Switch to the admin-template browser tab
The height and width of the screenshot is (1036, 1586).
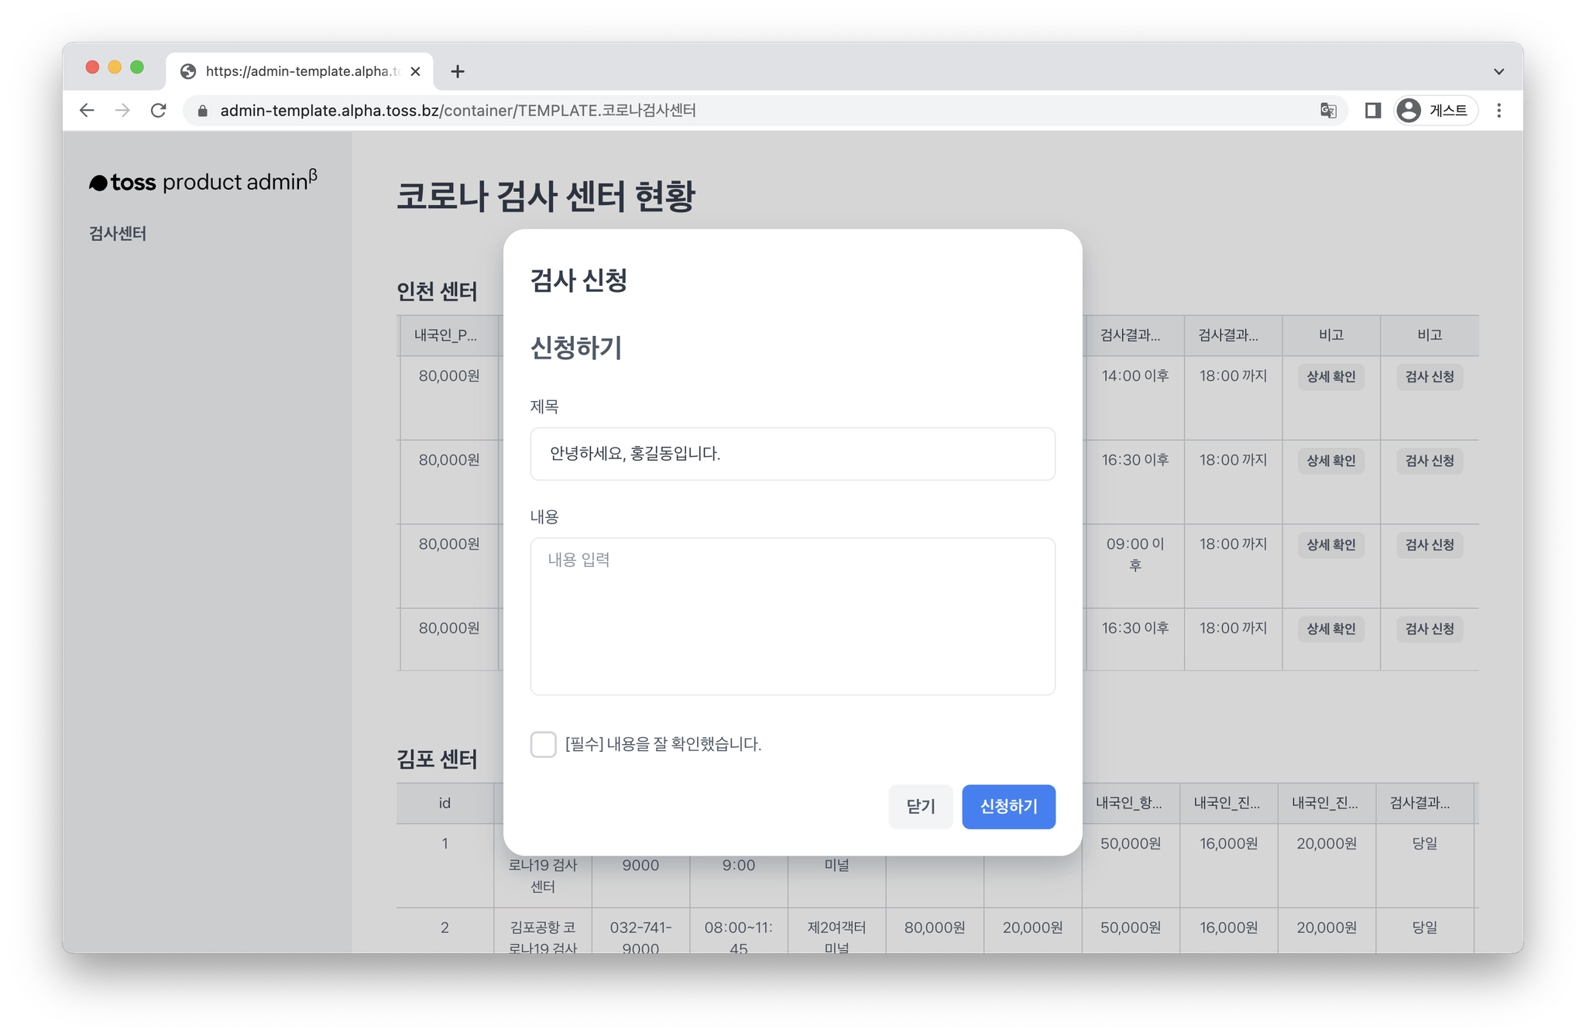tap(302, 71)
